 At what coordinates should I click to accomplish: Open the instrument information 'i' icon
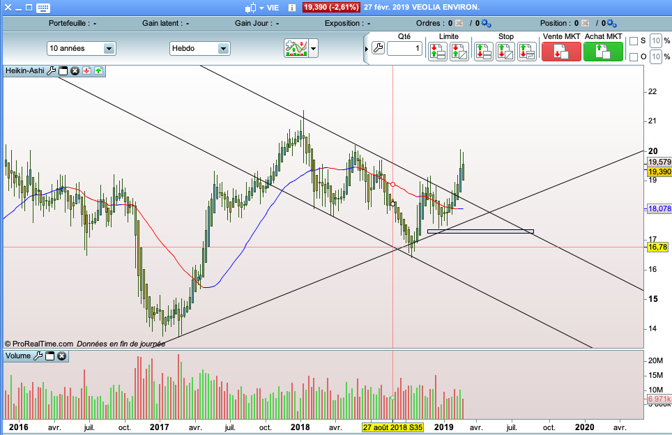pyautogui.click(x=292, y=8)
